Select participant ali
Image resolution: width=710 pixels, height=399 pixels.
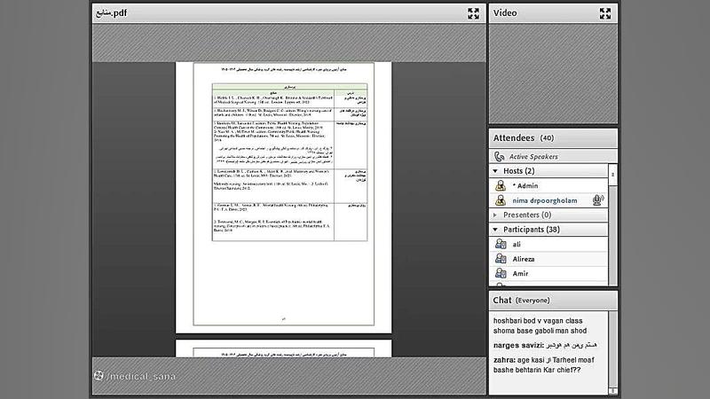point(548,245)
